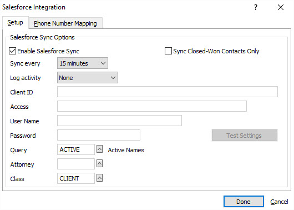Open the lookup arrow beside Query field

pyautogui.click(x=99, y=149)
